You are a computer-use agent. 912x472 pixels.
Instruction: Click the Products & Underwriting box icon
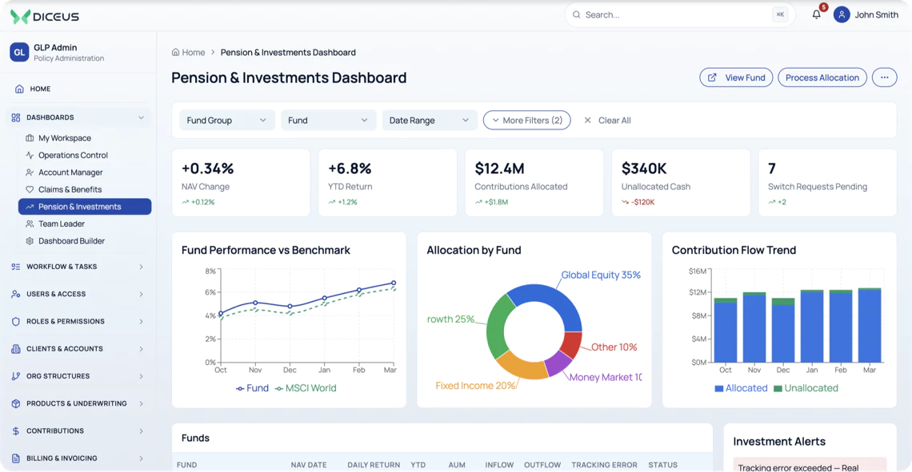[16, 403]
